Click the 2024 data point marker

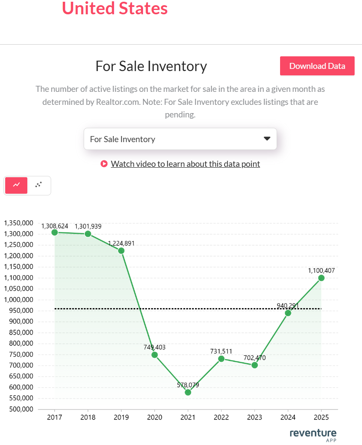point(288,313)
